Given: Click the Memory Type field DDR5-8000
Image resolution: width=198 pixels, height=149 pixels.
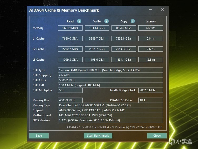Looking at the screenshot, I should pos(110,105).
